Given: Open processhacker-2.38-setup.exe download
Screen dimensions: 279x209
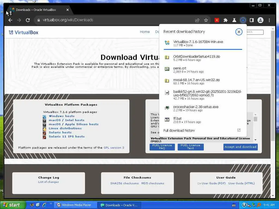Looking at the screenshot, I should [203, 108].
